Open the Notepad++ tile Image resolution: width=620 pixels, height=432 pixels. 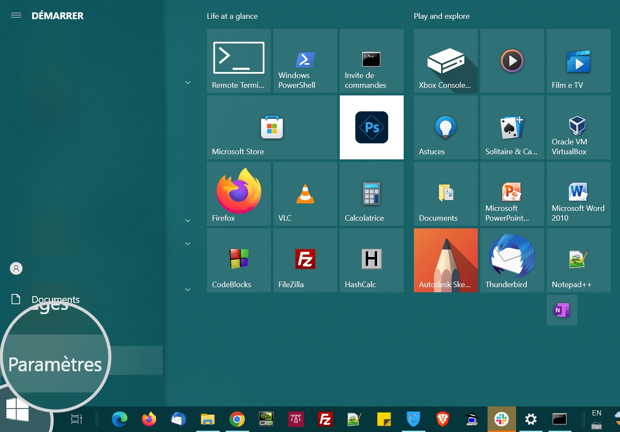click(x=579, y=260)
